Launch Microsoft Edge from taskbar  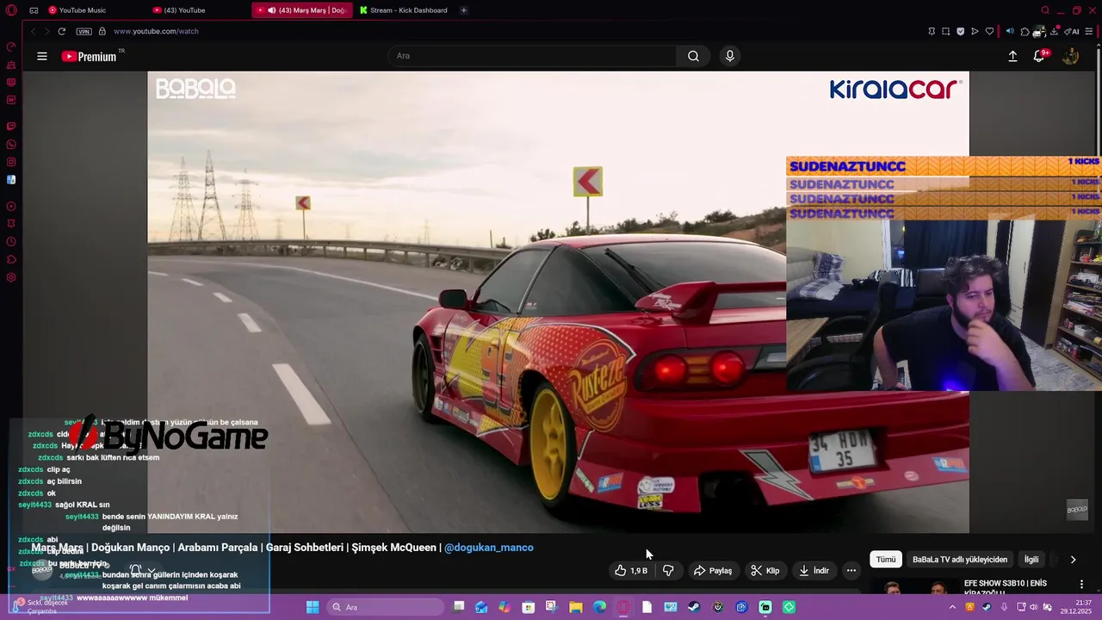599,607
